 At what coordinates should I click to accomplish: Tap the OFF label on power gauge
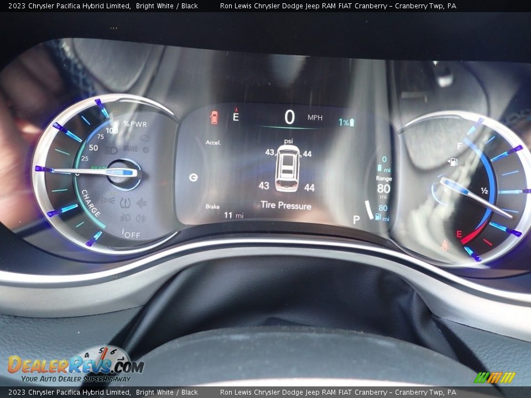(132, 234)
